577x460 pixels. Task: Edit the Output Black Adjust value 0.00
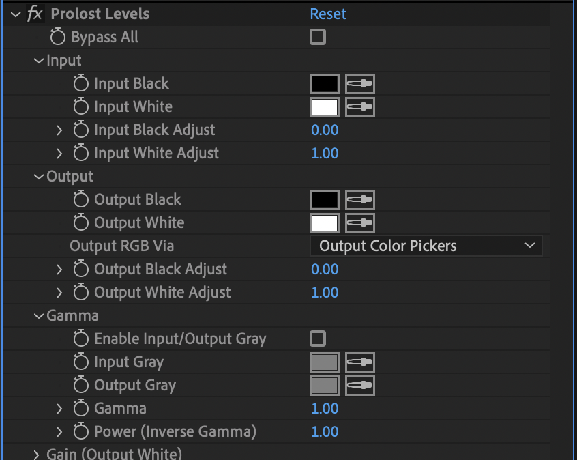pos(325,269)
